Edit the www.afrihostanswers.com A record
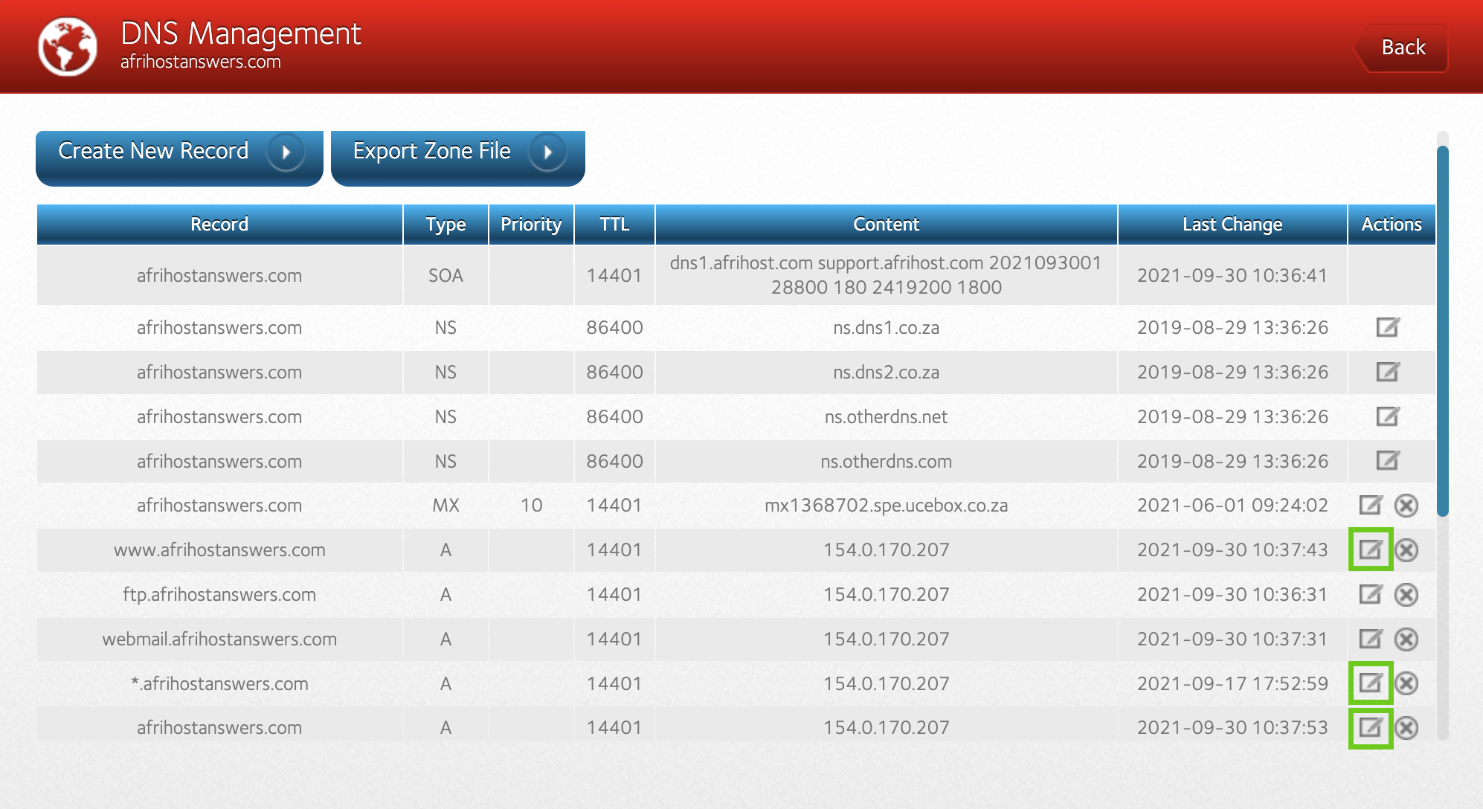This screenshot has height=809, width=1483. coord(1370,550)
